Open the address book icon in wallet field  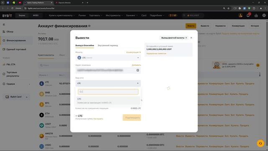138,70
